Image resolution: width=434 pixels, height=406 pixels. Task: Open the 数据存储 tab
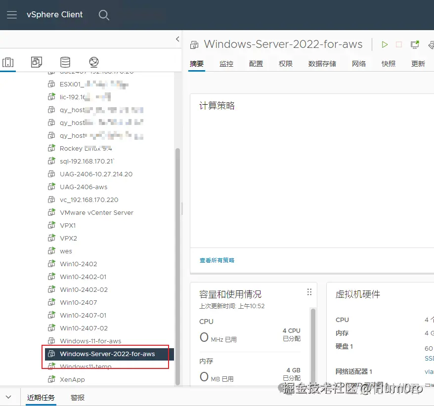322,64
